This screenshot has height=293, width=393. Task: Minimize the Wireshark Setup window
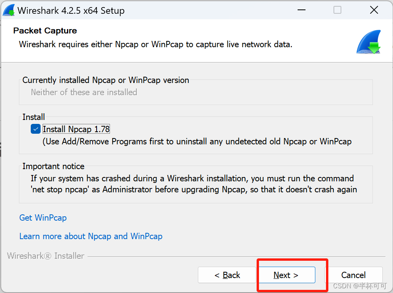[x=302, y=10]
